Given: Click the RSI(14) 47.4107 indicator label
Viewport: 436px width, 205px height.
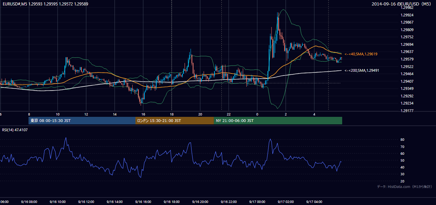Looking at the screenshot, I should (x=15, y=130).
